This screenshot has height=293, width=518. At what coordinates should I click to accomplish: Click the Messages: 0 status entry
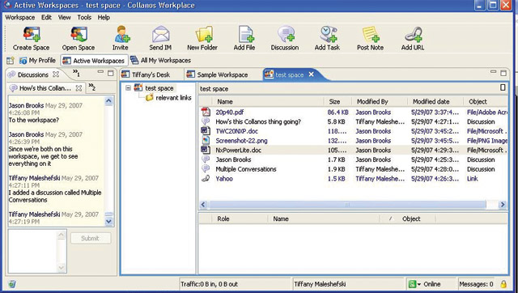476,284
